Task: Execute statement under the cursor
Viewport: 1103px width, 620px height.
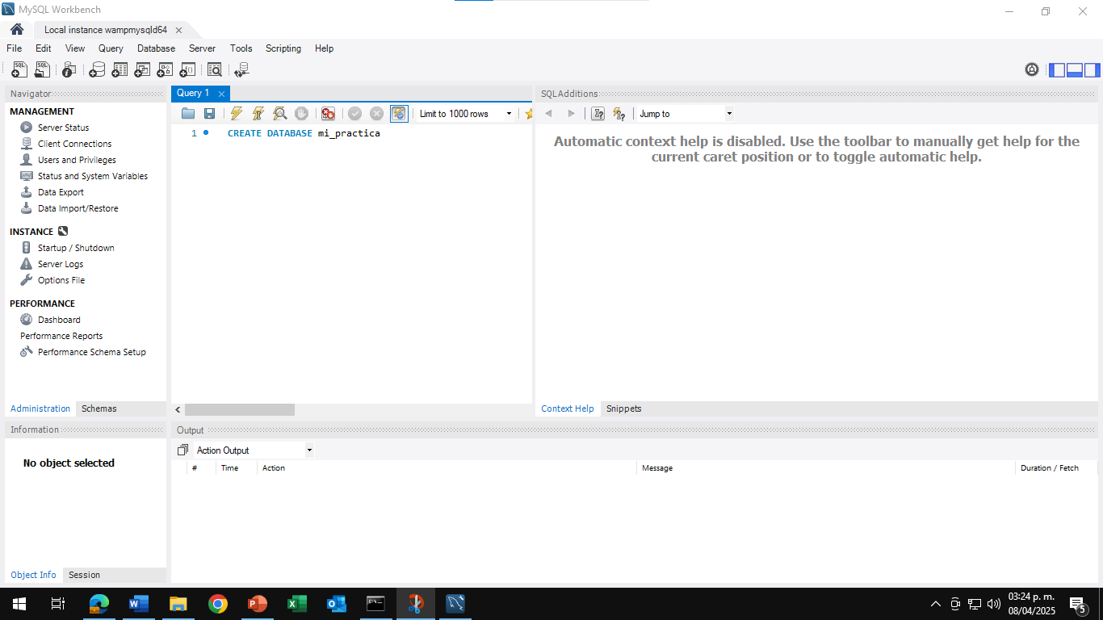Action: pos(258,114)
